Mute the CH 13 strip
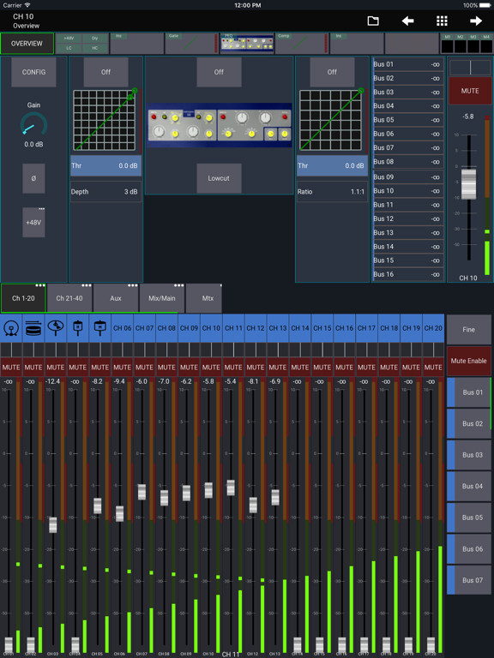494x658 pixels. (278, 368)
